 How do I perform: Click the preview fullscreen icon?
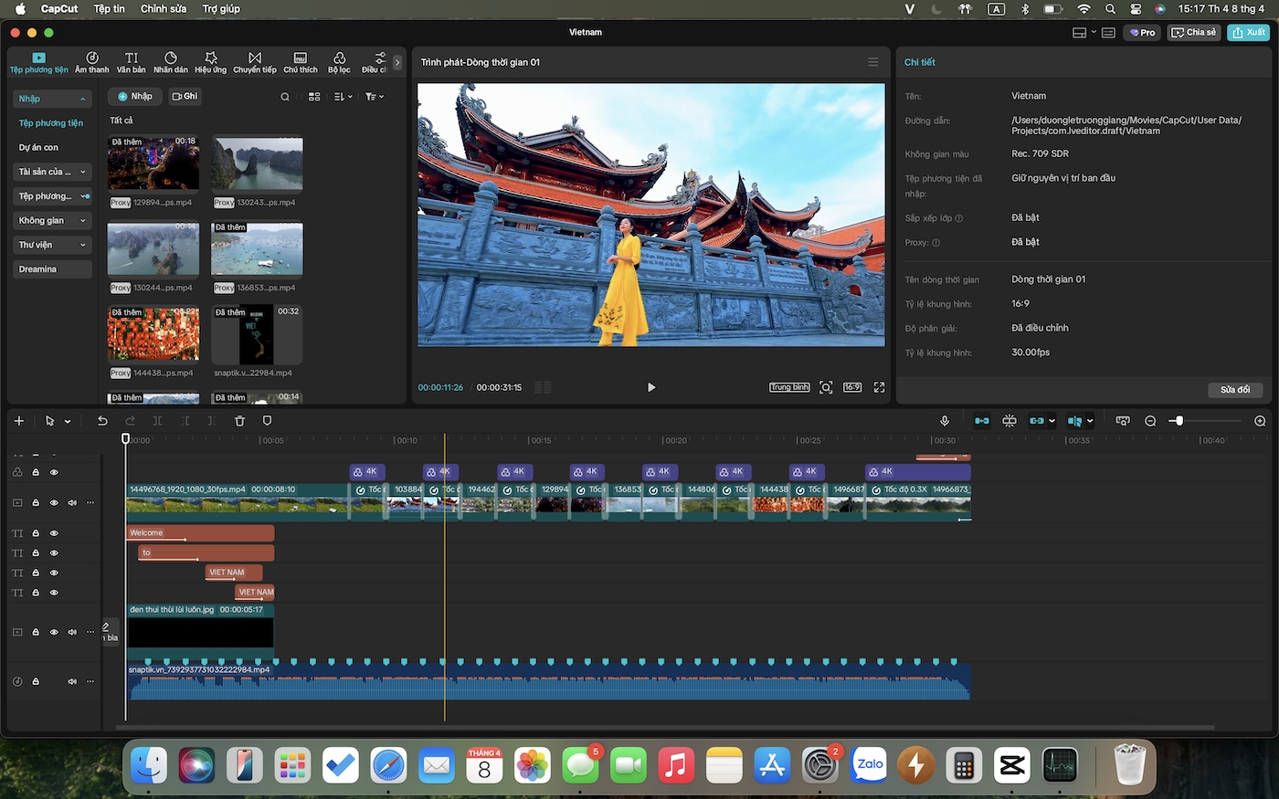(879, 387)
